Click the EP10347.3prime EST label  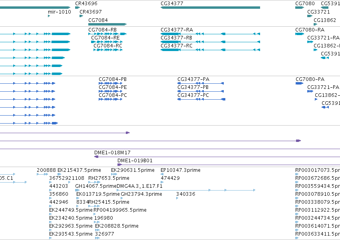181,170
